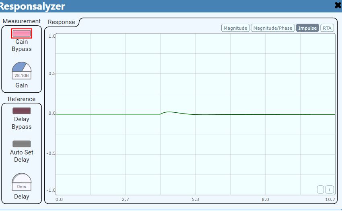
Task: Activate Auto Set Delay button
Action: [22, 144]
